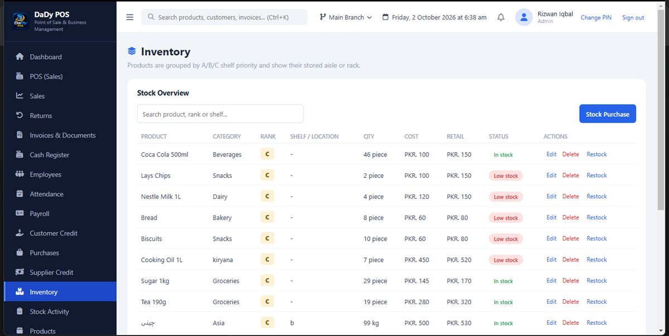Select Stock Activity in sidebar
This screenshot has width=669, height=336.
60,311
